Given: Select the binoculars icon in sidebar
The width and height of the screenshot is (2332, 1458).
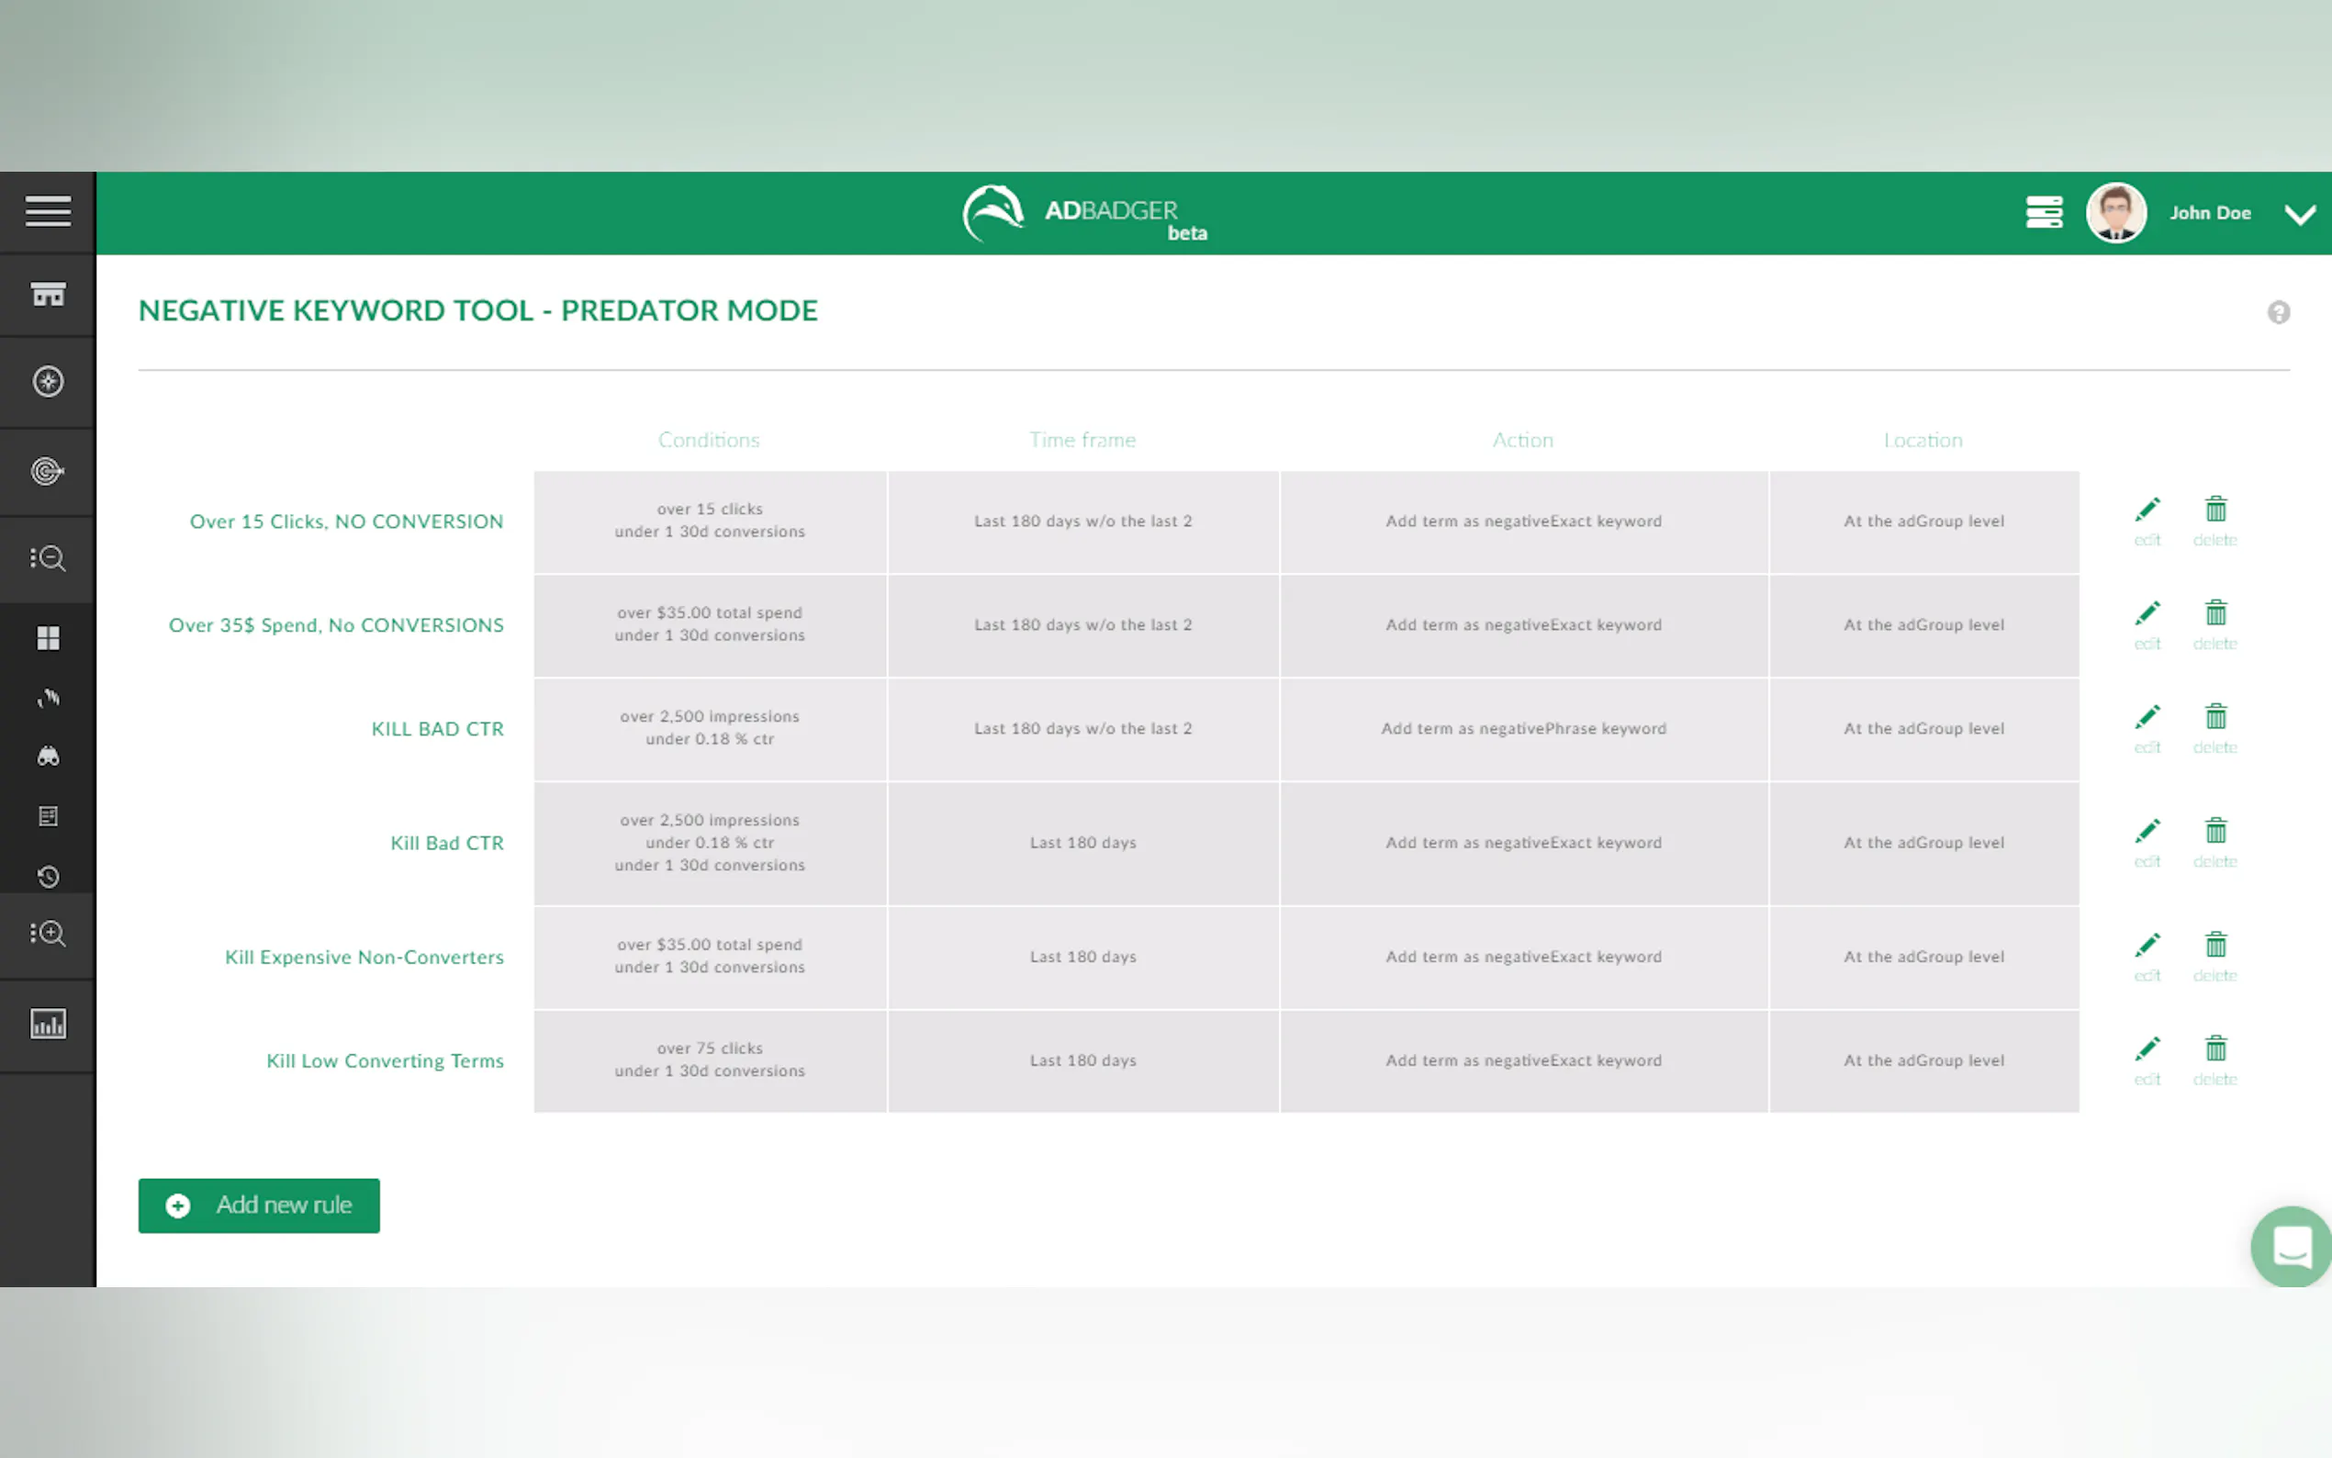Looking at the screenshot, I should pyautogui.click(x=47, y=757).
